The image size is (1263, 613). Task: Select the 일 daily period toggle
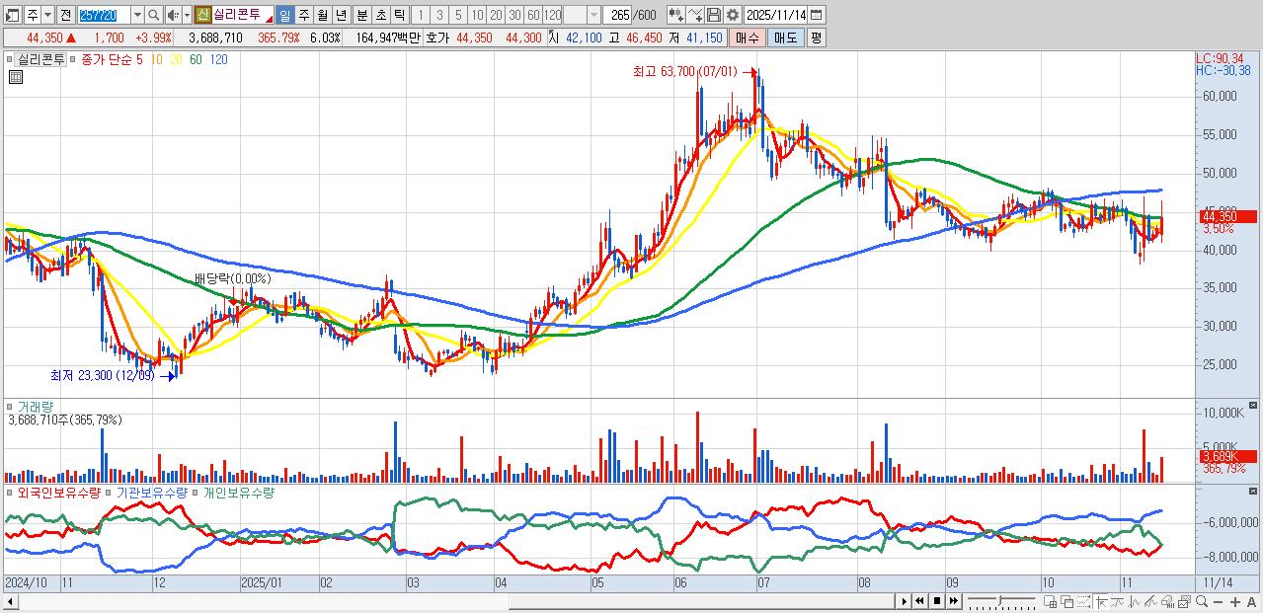284,15
